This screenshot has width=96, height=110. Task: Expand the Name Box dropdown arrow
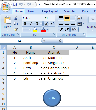pos(39,41)
